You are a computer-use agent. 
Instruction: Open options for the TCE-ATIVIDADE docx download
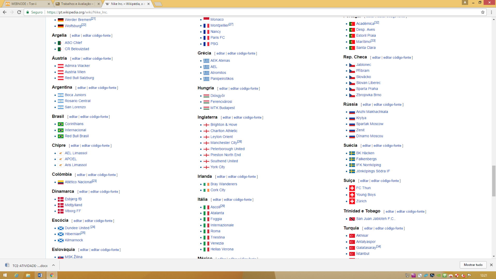click(53, 265)
